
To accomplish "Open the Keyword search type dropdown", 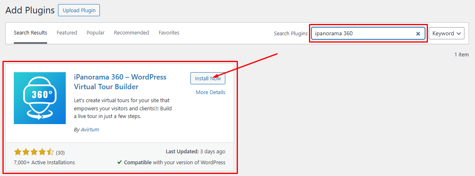I will [x=447, y=34].
